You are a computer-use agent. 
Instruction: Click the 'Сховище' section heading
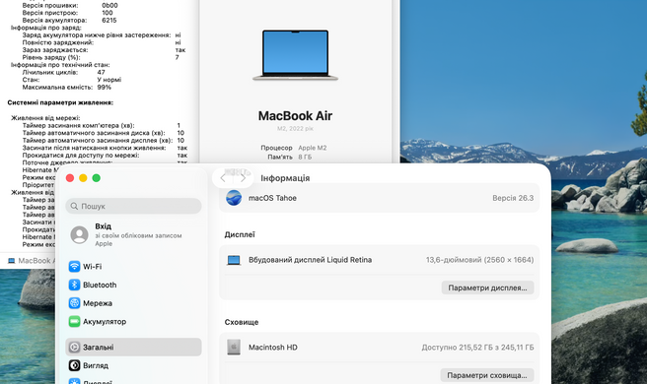pos(242,322)
